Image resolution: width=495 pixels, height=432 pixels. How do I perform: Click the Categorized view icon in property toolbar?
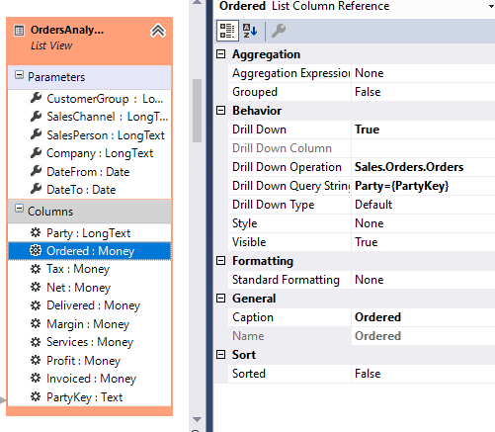click(x=227, y=31)
